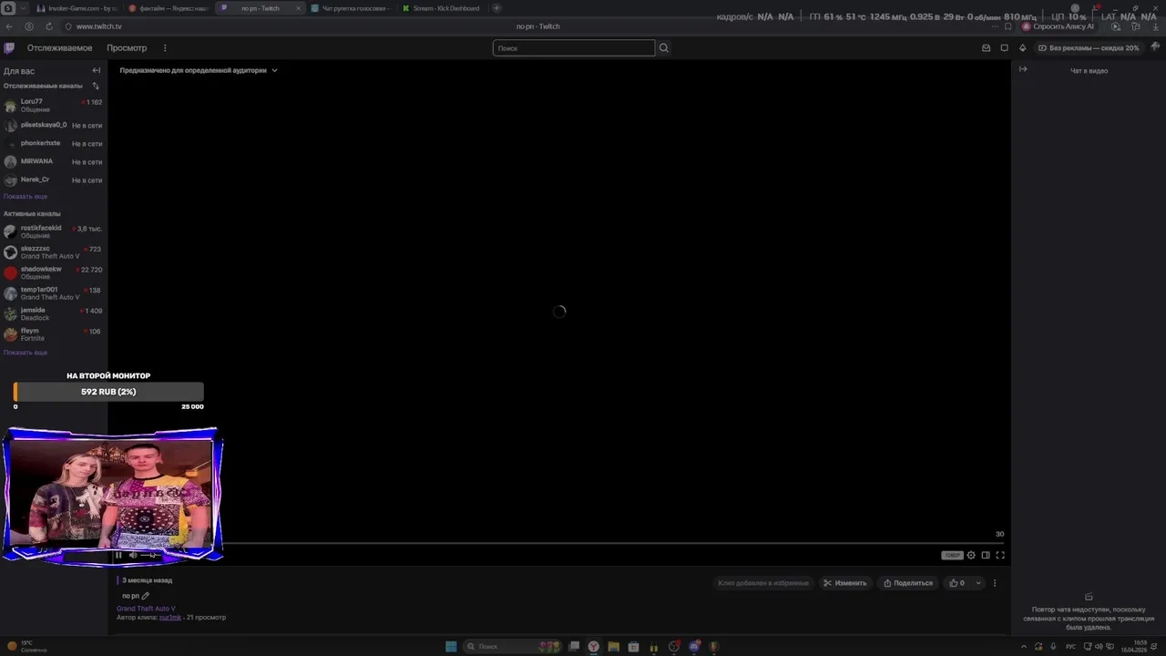The width and height of the screenshot is (1166, 656).
Task: Open the Grand Theft Auto V category link
Action: point(146,609)
